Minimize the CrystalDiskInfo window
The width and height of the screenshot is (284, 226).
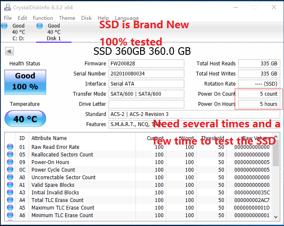pyautogui.click(x=236, y=7)
